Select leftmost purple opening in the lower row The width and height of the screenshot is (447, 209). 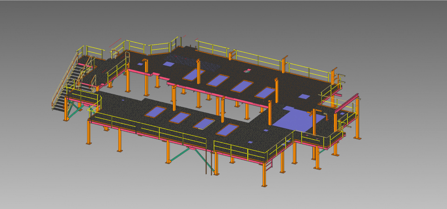(x=155, y=111)
